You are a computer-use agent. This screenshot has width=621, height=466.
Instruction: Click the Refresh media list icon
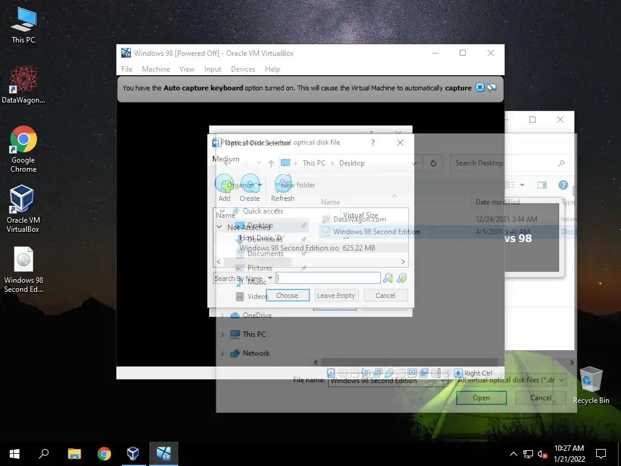click(283, 184)
